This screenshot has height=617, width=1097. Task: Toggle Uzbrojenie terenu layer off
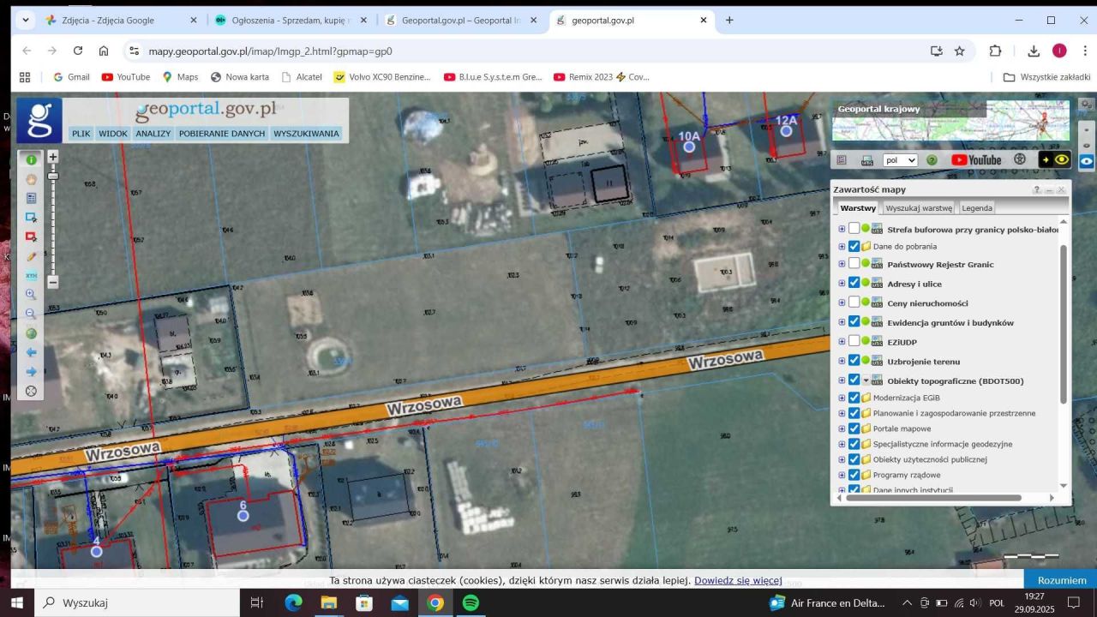854,361
